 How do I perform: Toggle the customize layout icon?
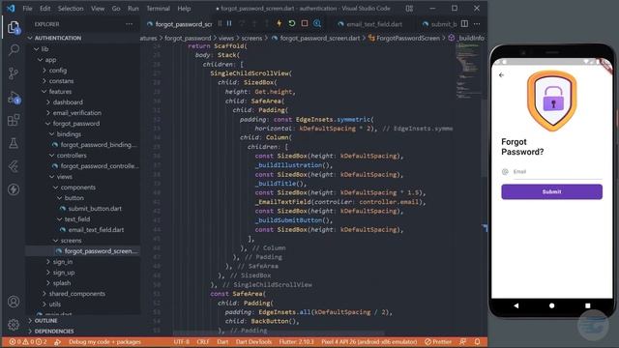click(x=409, y=9)
